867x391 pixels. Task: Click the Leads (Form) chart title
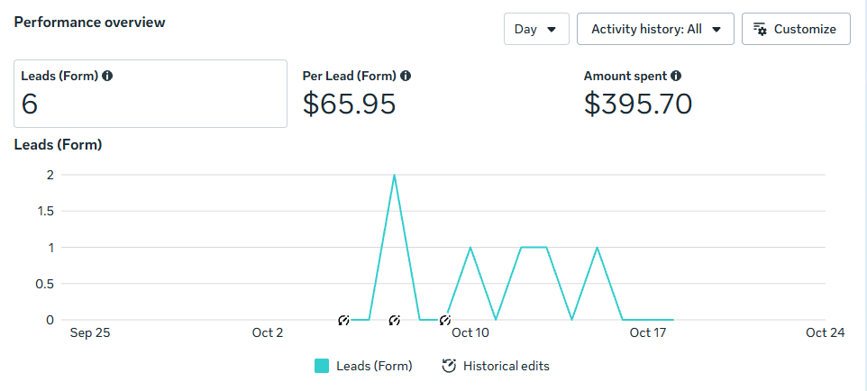[58, 145]
